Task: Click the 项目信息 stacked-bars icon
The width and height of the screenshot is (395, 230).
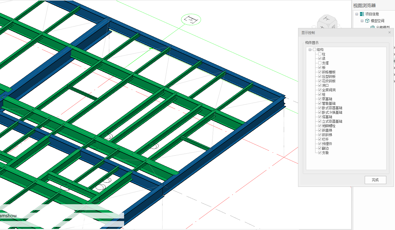Action: tap(362, 14)
